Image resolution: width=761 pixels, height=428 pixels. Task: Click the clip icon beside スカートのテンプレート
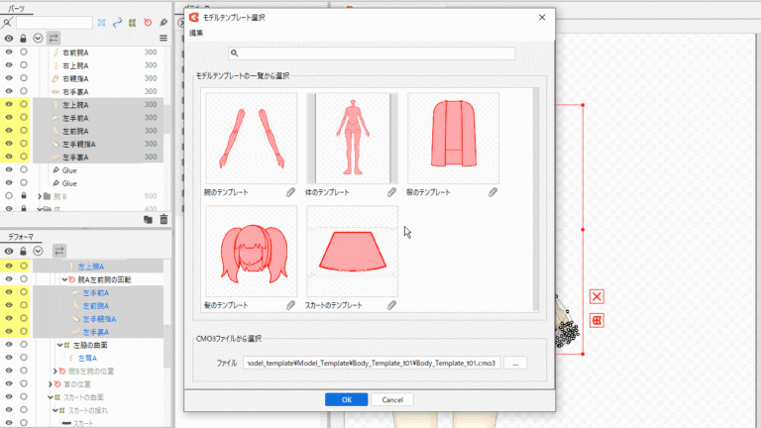click(x=391, y=305)
